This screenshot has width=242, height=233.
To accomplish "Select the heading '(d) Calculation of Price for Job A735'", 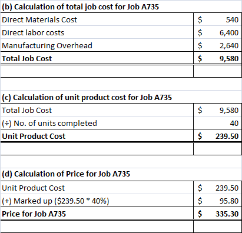I will point(66,174).
